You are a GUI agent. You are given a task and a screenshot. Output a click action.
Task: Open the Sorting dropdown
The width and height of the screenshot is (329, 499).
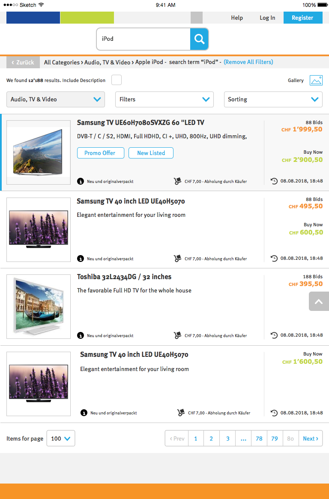coord(273,99)
